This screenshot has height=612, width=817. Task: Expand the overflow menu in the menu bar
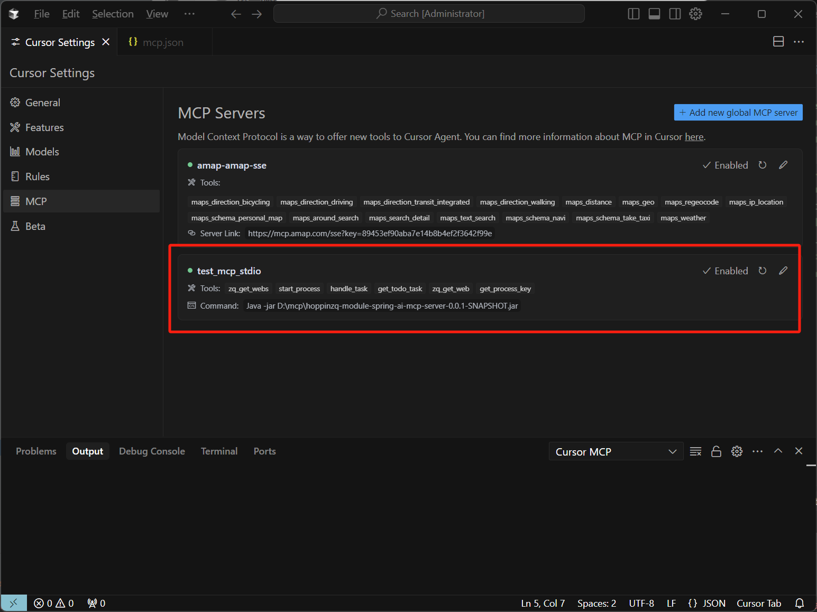click(189, 14)
